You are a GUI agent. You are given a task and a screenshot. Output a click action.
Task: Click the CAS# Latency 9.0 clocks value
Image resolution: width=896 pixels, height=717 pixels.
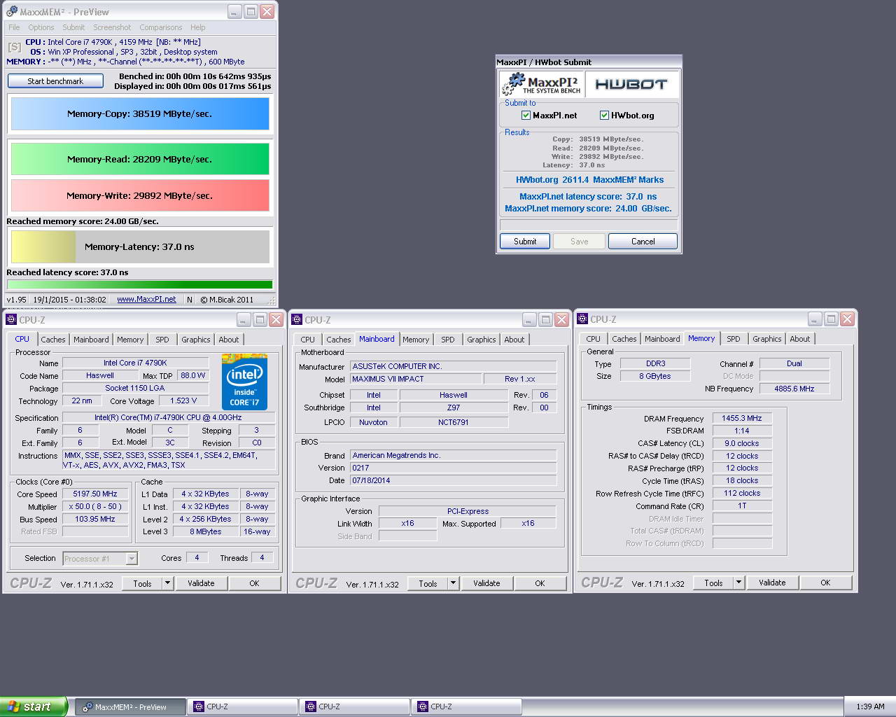742,443
